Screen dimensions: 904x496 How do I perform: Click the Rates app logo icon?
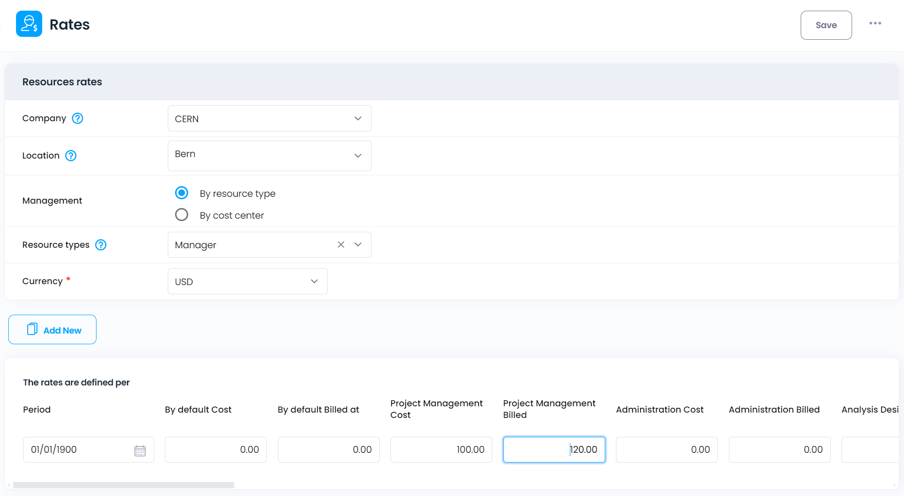pos(29,24)
